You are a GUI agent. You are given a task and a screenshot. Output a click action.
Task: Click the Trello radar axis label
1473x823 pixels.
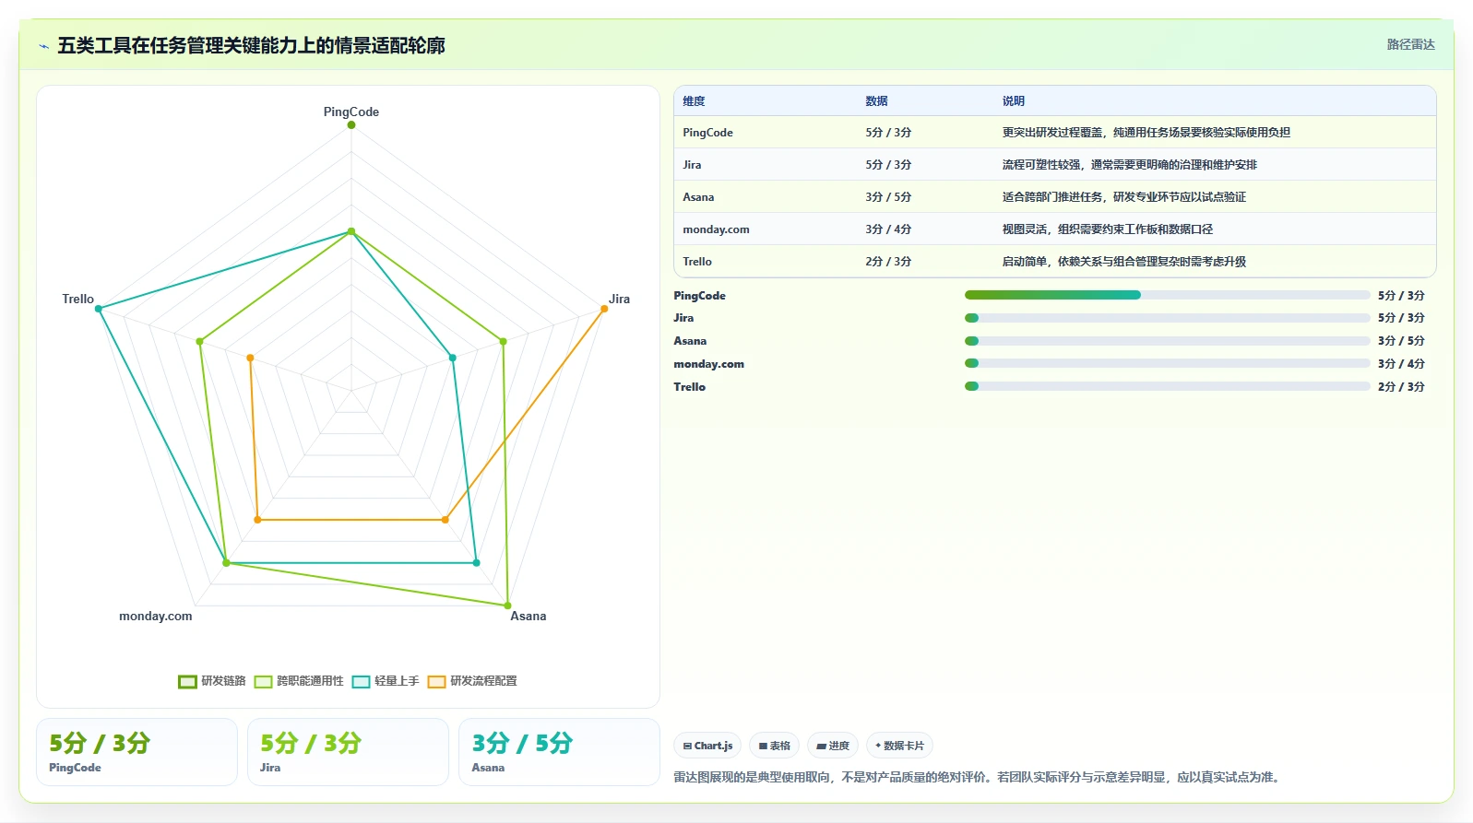click(x=78, y=299)
